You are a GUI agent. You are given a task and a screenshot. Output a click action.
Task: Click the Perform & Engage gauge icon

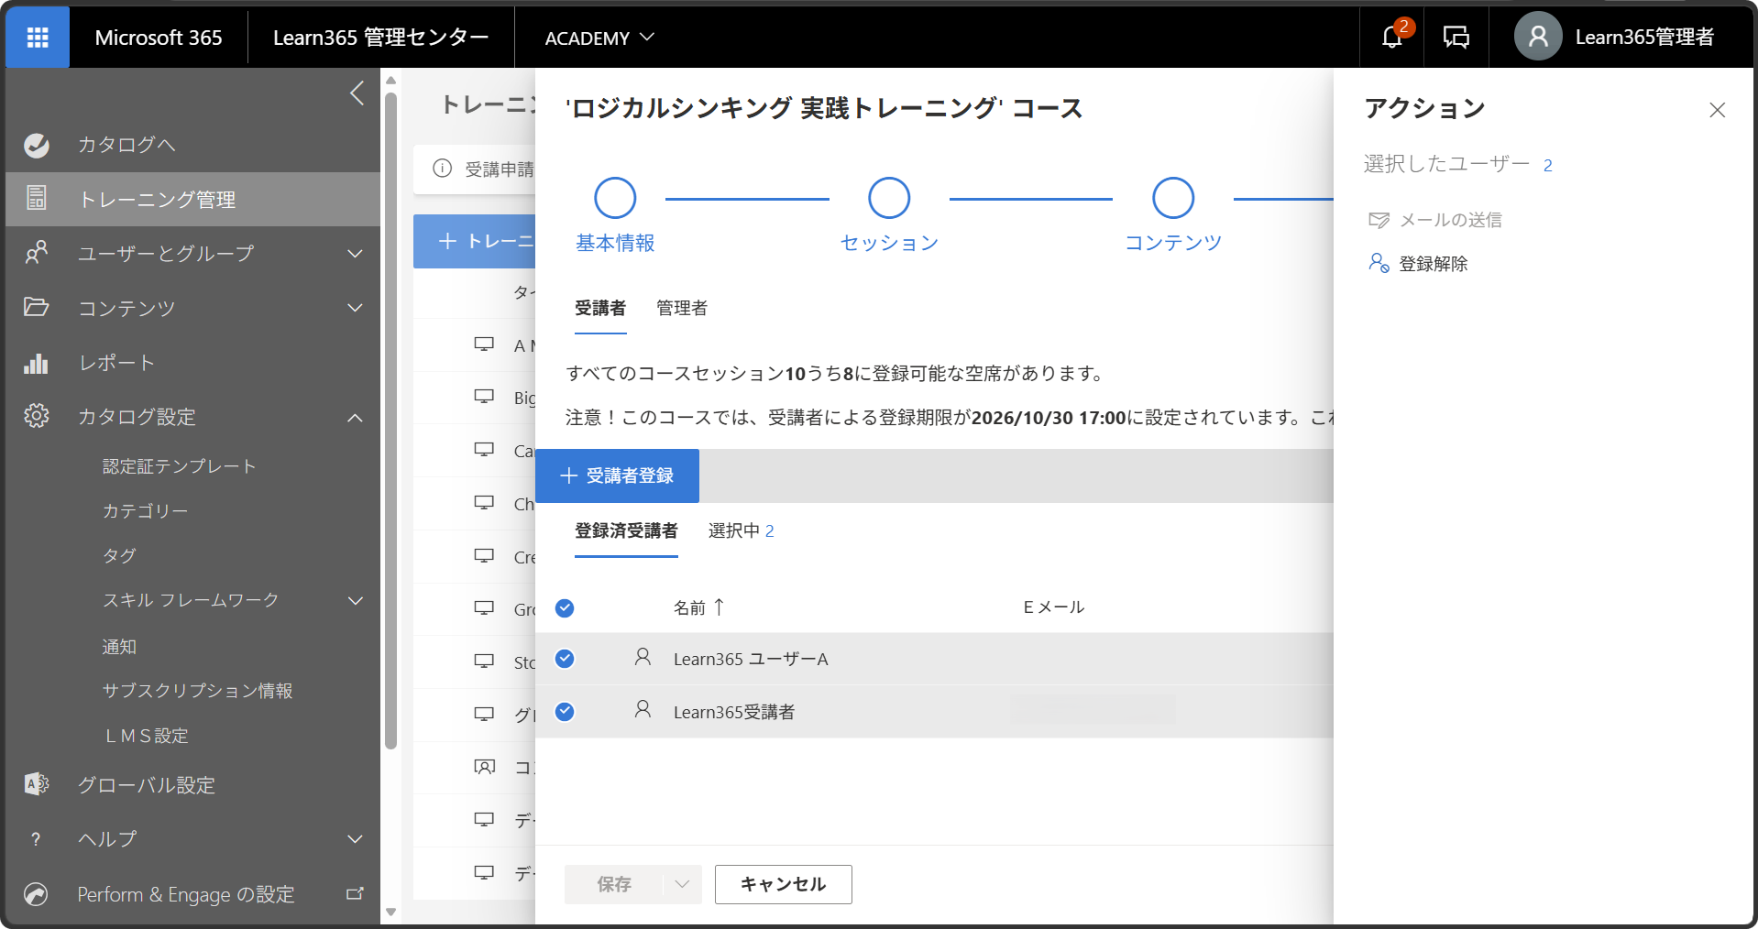click(37, 893)
